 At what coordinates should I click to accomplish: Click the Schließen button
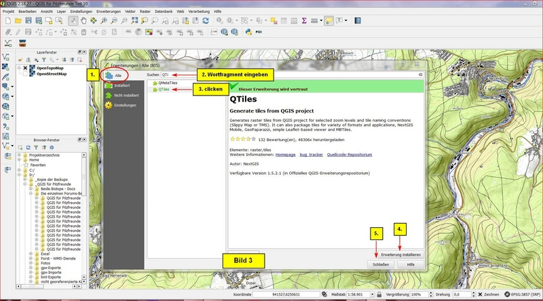[x=381, y=264]
